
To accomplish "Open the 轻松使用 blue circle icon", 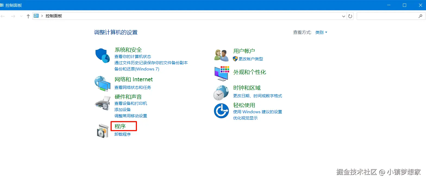I will click(221, 111).
